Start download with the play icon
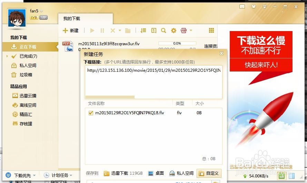307x183 pixels. [92, 31]
